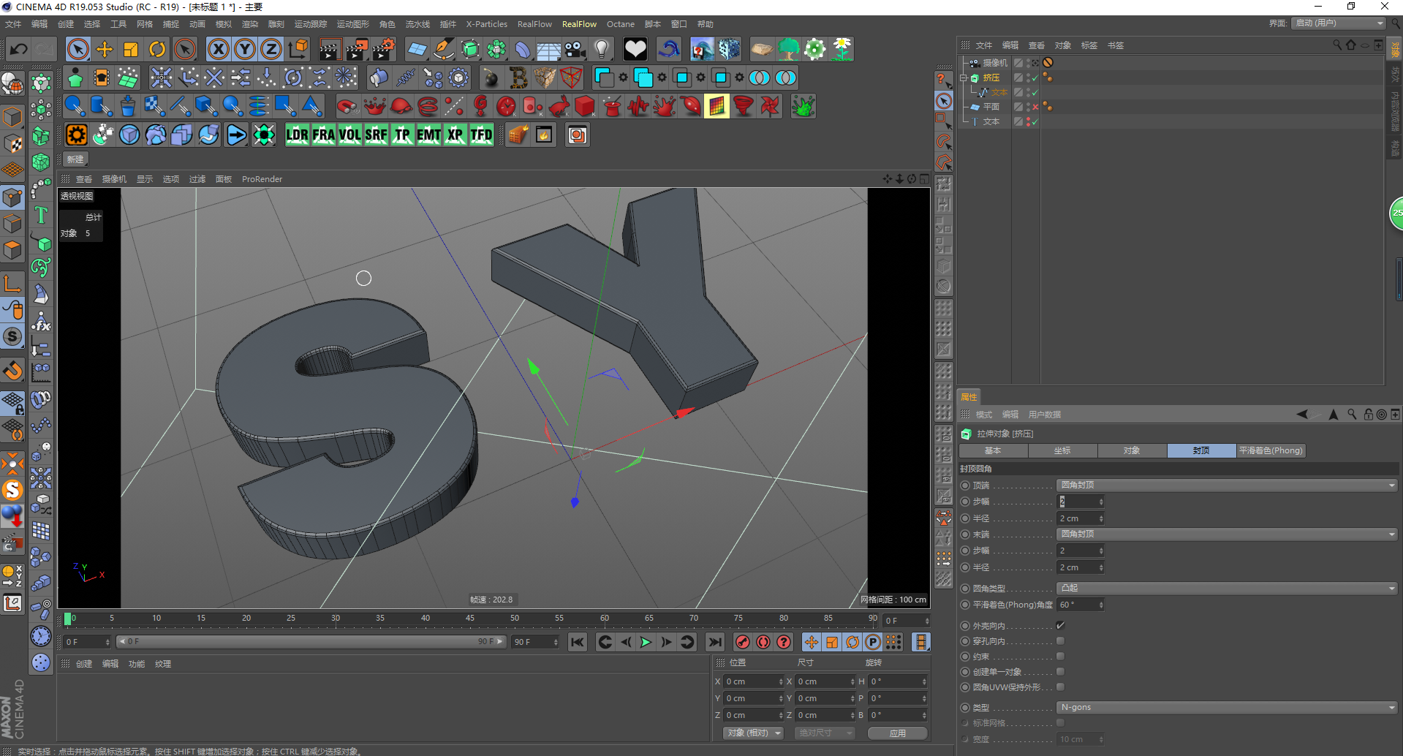Click the Pen spline tool icon

[444, 49]
